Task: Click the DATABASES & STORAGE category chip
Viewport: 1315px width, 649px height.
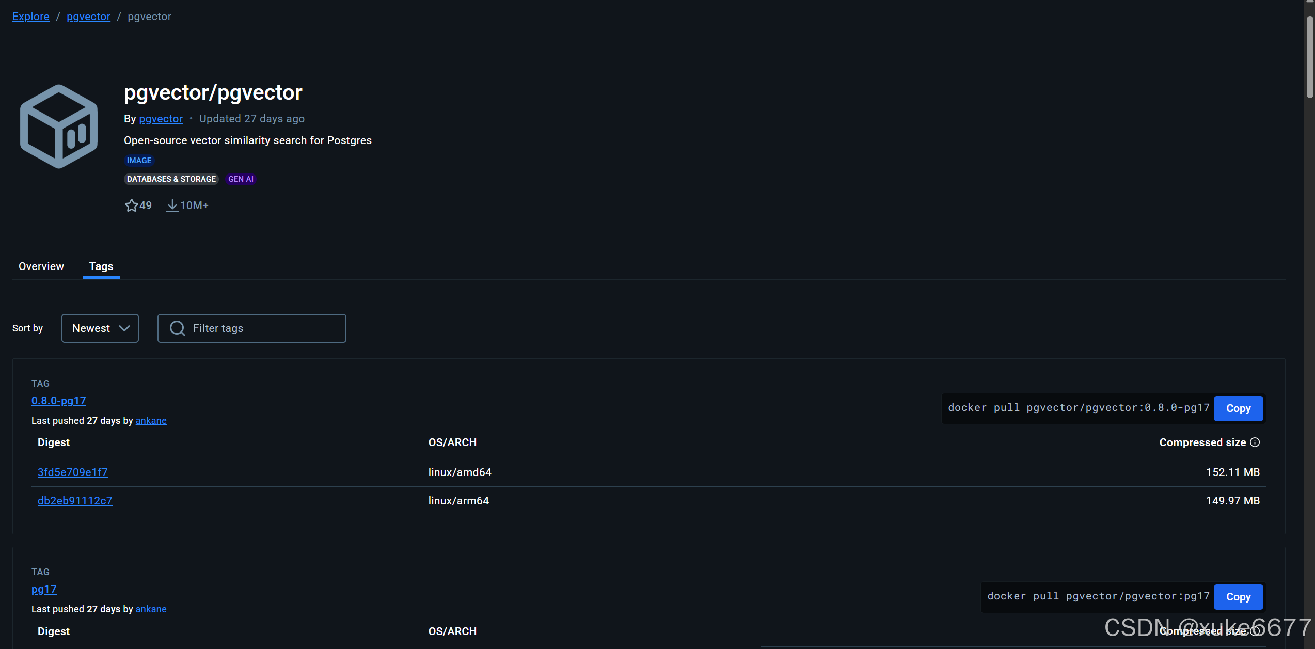Action: point(171,179)
